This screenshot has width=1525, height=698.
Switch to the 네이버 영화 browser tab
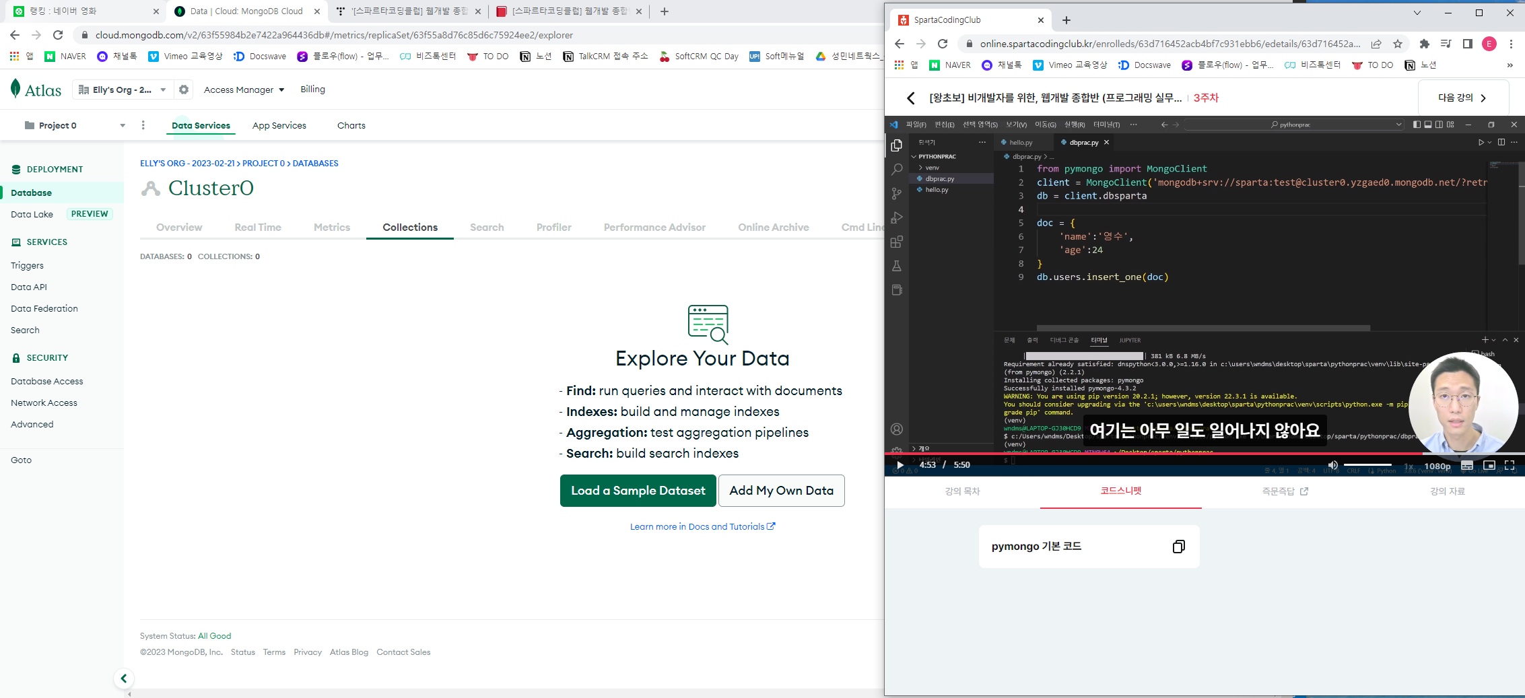[x=86, y=11]
